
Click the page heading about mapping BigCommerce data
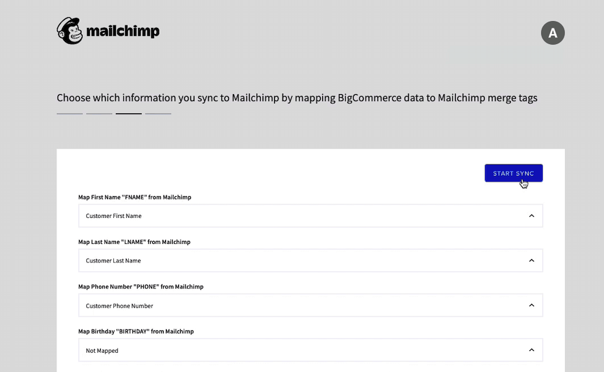(297, 98)
